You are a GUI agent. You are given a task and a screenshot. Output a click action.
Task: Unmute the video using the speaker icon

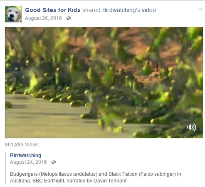tap(191, 127)
